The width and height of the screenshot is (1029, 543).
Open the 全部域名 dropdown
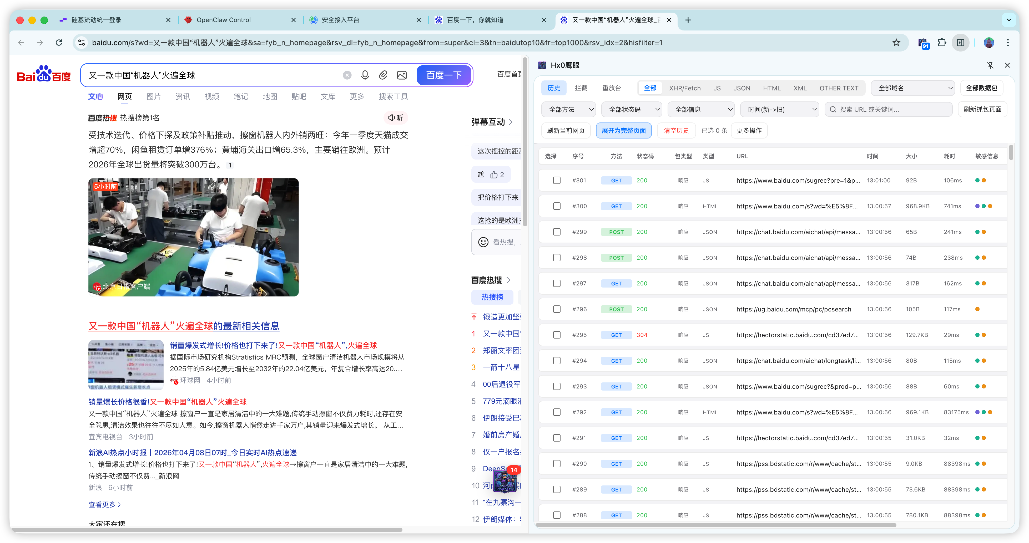pyautogui.click(x=913, y=88)
